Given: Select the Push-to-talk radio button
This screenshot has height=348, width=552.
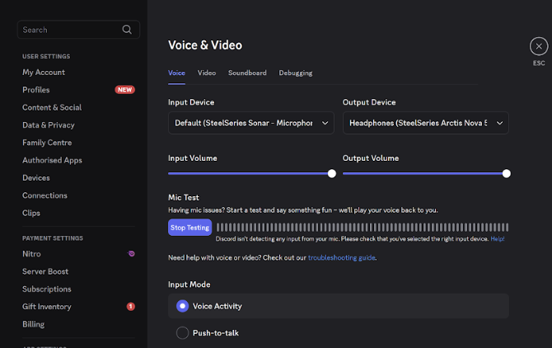Looking at the screenshot, I should pyautogui.click(x=182, y=333).
